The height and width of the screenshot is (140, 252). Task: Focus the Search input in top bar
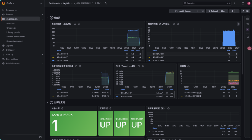[207, 3]
